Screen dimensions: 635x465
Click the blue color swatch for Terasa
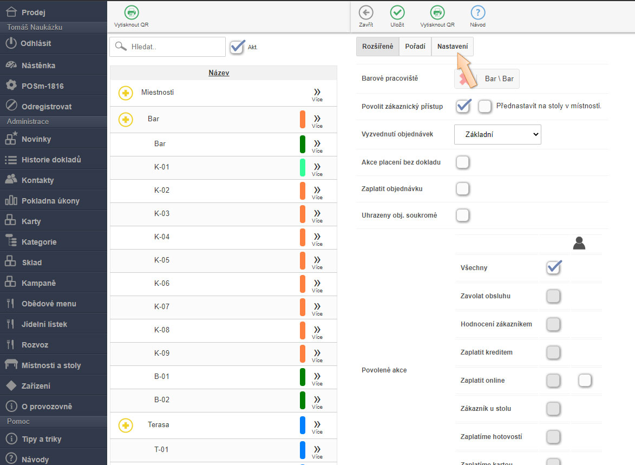303,425
